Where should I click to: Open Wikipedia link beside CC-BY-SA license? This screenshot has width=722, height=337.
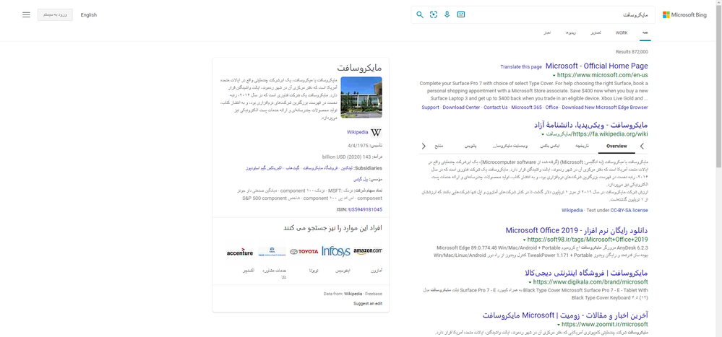[572, 210]
